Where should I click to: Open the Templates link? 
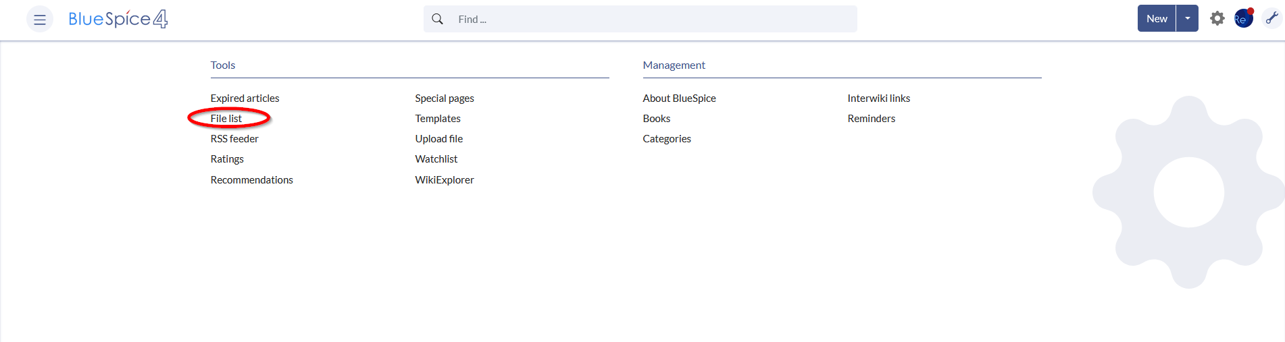pyautogui.click(x=438, y=119)
